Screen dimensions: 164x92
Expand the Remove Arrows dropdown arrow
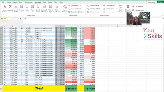click(101, 12)
